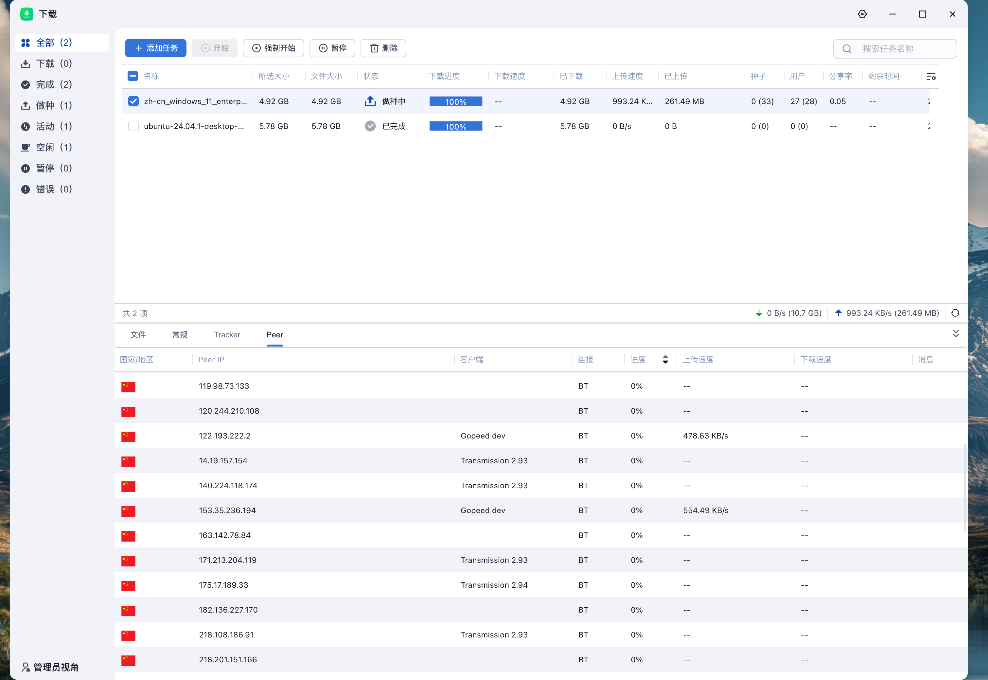Click the green Download app icon
This screenshot has height=680, width=988.
pyautogui.click(x=26, y=14)
